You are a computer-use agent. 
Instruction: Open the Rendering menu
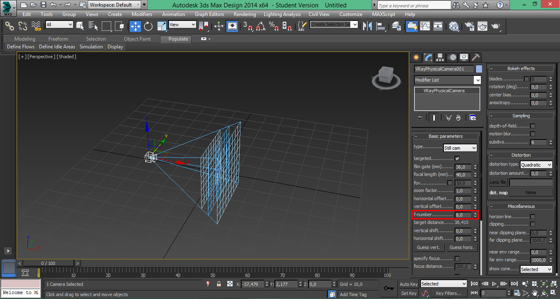[x=245, y=14]
